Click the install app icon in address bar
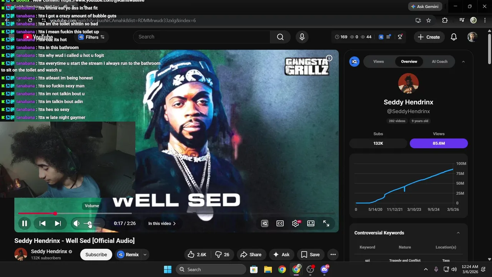 418,20
